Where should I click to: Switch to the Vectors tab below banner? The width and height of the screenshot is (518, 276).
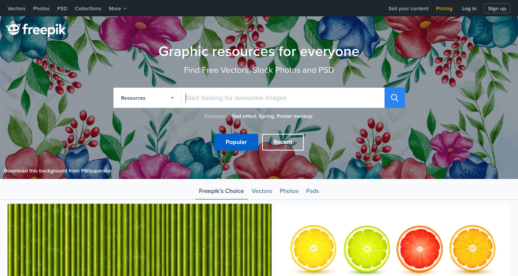pos(262,191)
